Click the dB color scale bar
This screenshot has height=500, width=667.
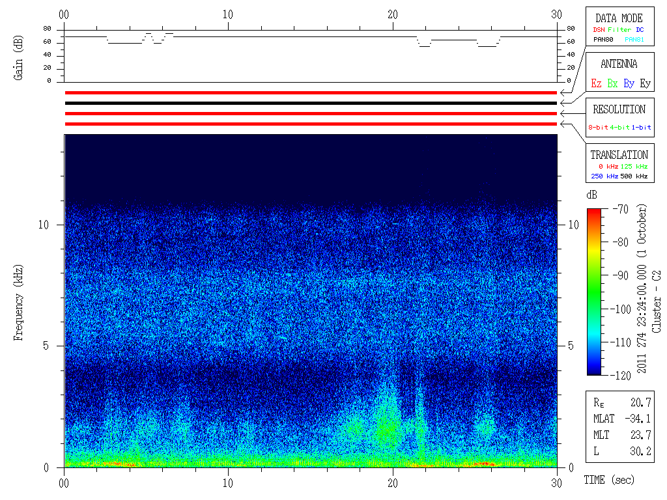593,292
